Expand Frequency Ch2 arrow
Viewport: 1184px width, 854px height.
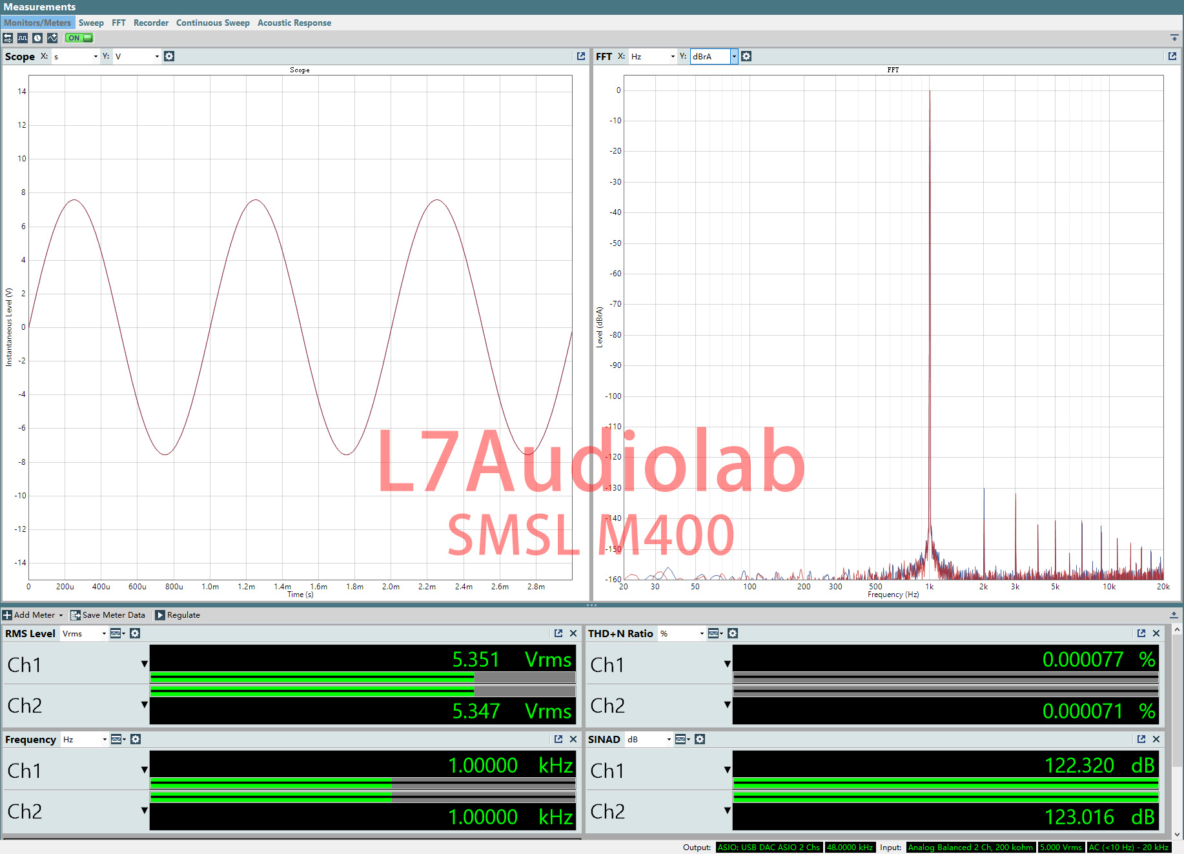(144, 810)
